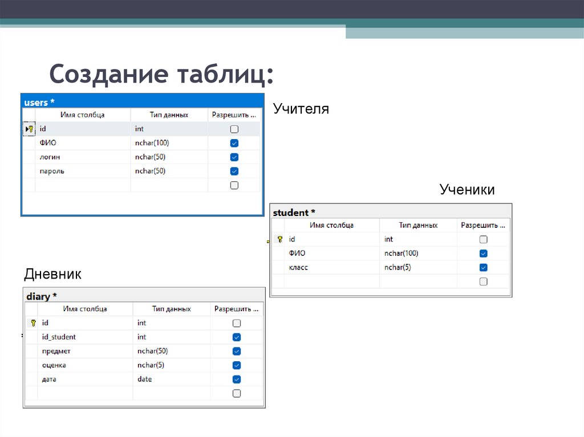
Task: Click the key icon beside student id row
Action: click(280, 239)
